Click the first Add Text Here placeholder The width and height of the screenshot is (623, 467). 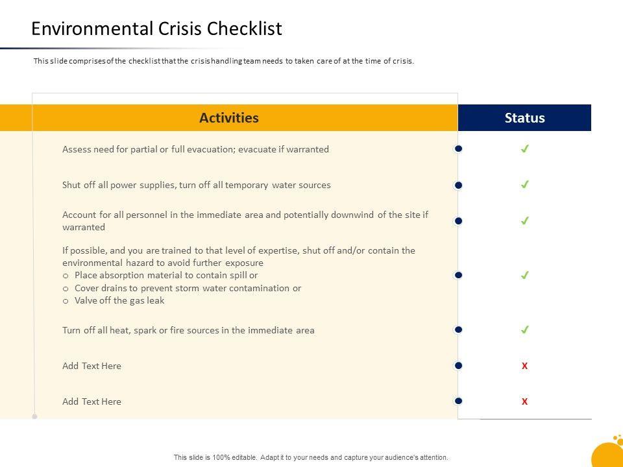(x=92, y=366)
